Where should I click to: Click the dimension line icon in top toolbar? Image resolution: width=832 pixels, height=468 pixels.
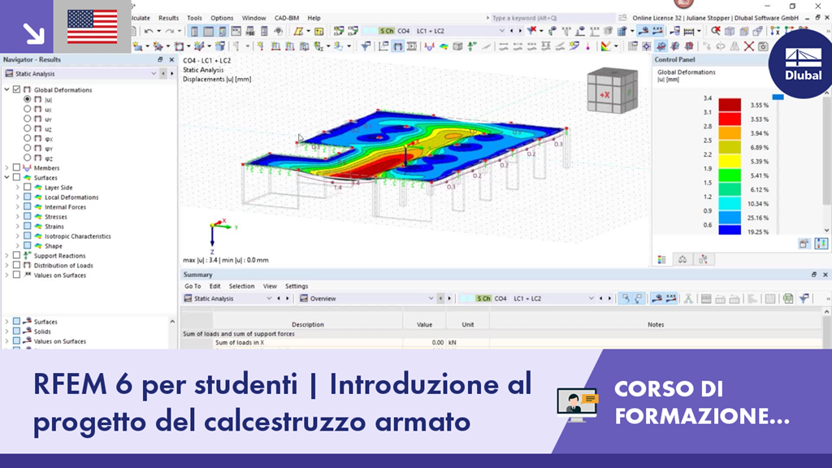point(689,32)
